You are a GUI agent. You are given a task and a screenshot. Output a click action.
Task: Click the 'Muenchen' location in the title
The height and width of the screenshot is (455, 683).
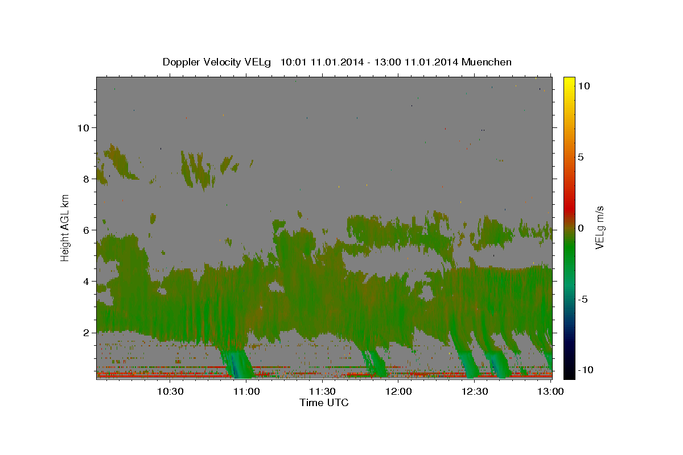click(487, 62)
